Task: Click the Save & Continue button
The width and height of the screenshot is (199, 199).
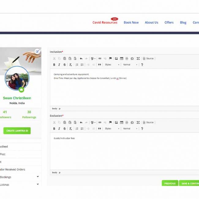Action: (x=189, y=183)
